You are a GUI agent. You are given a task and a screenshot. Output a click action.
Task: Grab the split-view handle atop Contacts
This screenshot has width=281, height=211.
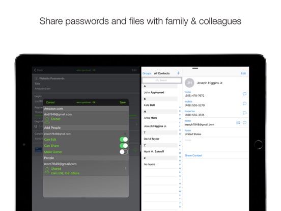(195, 68)
